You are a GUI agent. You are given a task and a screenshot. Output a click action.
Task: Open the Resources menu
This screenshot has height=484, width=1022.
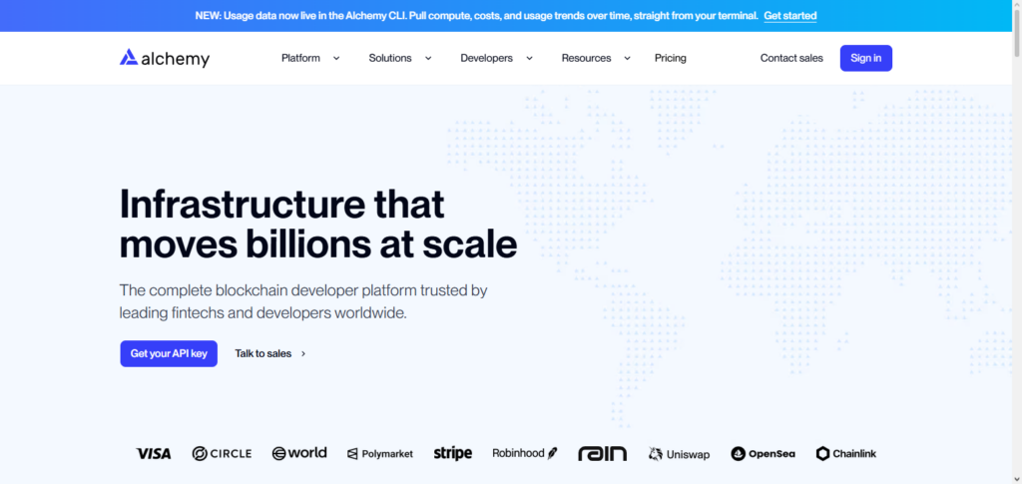pos(596,58)
